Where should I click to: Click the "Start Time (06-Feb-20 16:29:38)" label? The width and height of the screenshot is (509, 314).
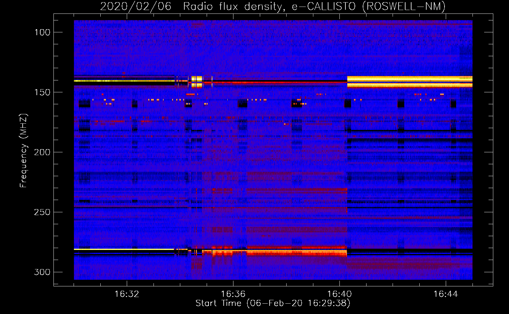pos(273,303)
